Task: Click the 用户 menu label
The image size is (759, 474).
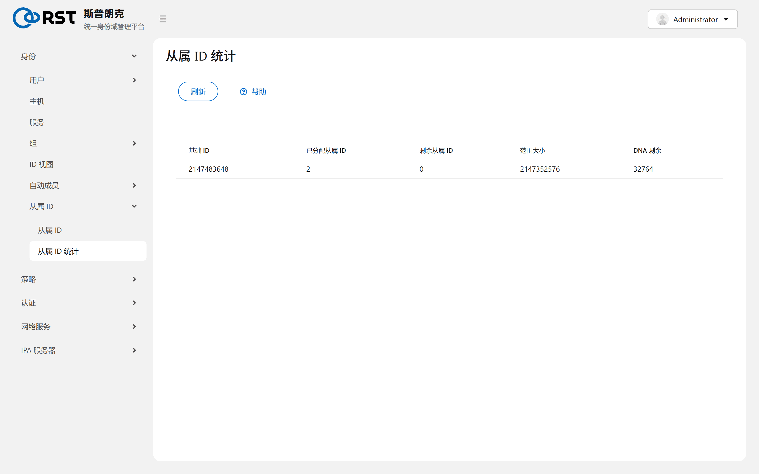Action: click(37, 80)
